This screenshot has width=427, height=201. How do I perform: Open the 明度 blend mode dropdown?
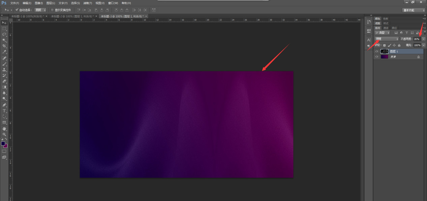click(x=387, y=39)
